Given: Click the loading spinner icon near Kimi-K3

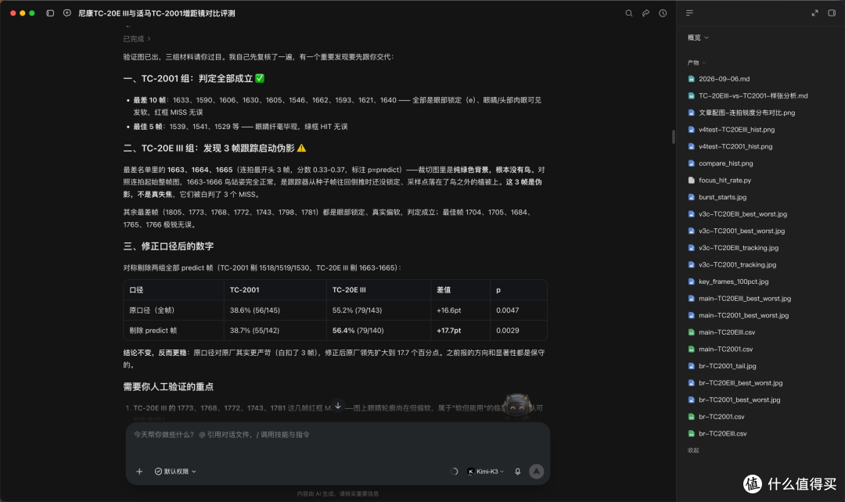Looking at the screenshot, I should 455,472.
